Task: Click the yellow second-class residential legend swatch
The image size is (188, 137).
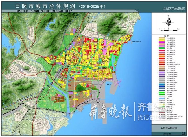Action: pos(162,40)
